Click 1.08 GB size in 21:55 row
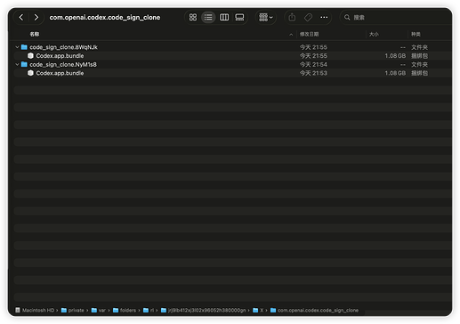This screenshot has height=324, width=460. [395, 56]
